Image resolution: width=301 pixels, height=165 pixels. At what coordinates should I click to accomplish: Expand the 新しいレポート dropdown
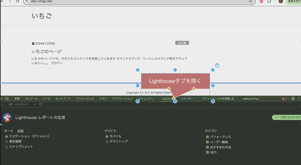[34, 104]
